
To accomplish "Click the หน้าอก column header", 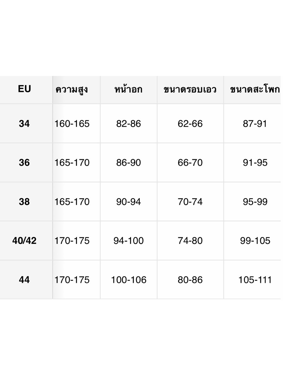I will point(129,89).
